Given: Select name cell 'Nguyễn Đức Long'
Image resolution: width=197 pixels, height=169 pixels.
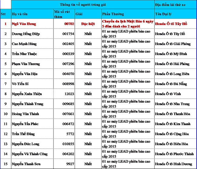Looking at the screenshot, I should (32, 144).
